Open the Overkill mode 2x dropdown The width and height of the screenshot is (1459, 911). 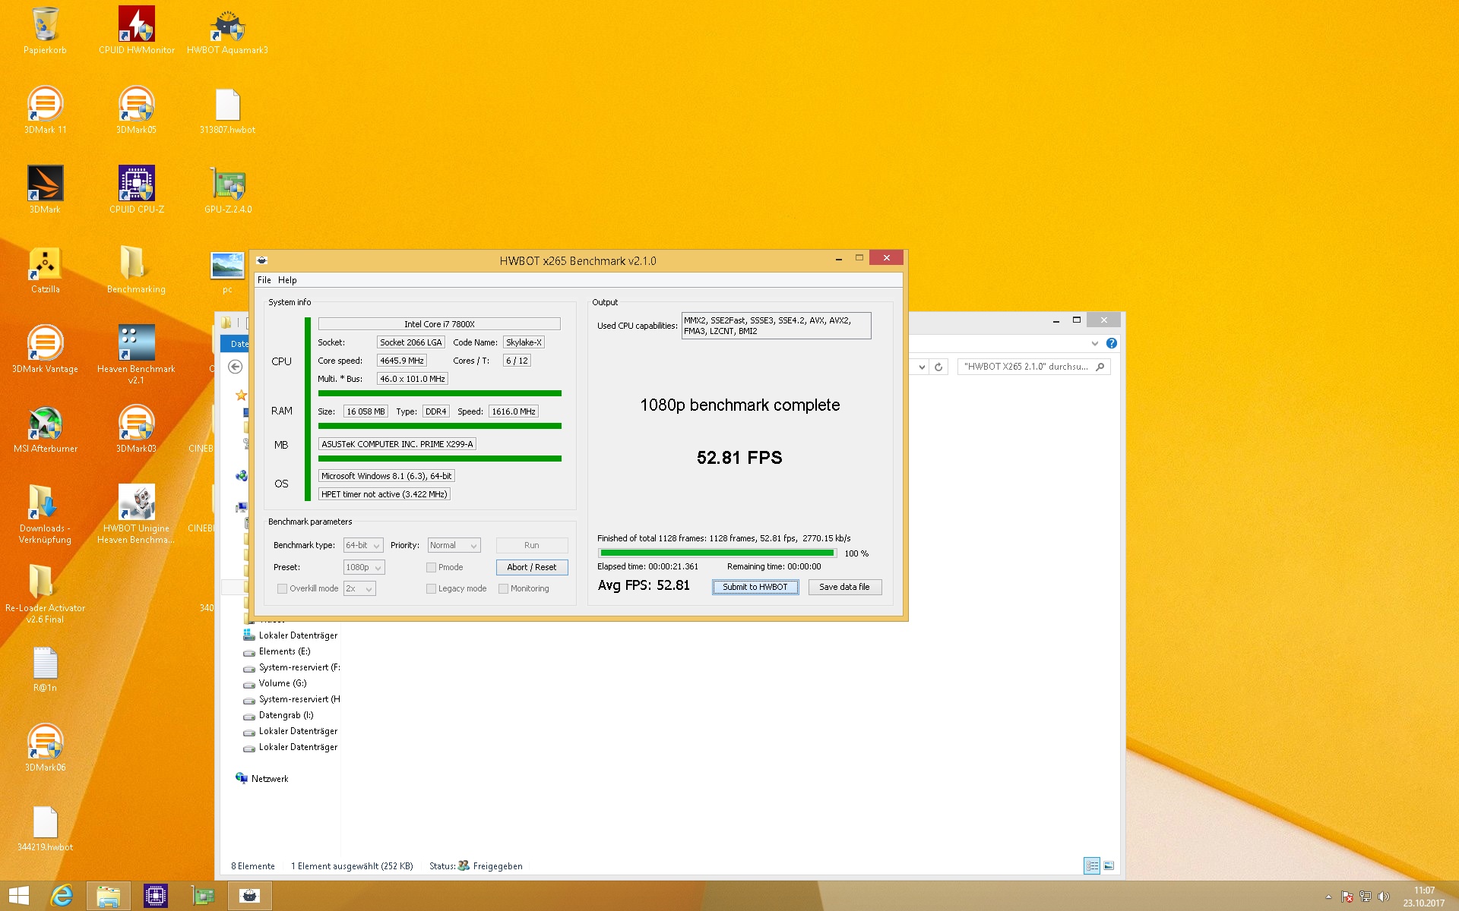pyautogui.click(x=359, y=588)
